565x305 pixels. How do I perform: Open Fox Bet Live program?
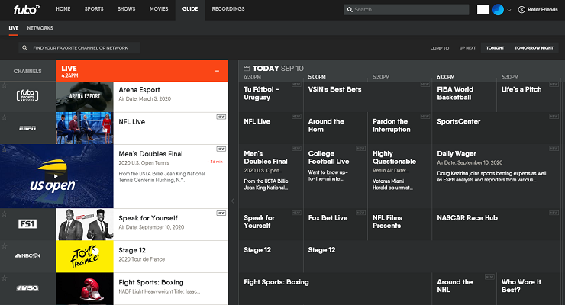335,224
